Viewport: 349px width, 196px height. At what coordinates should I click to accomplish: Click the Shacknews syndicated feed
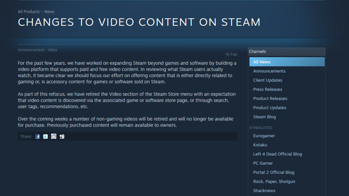(x=264, y=191)
